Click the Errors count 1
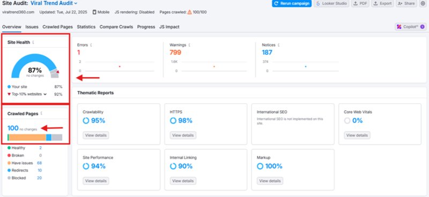The height and width of the screenshot is (197, 429). [78, 52]
